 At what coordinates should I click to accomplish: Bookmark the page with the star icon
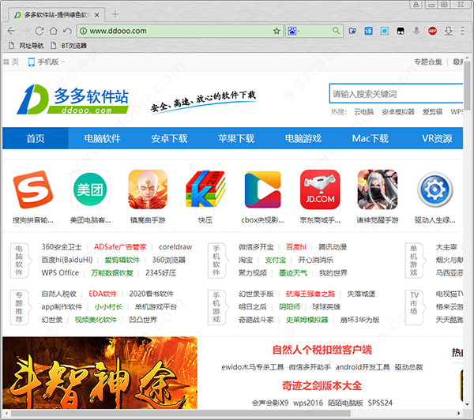pyautogui.click(x=276, y=31)
